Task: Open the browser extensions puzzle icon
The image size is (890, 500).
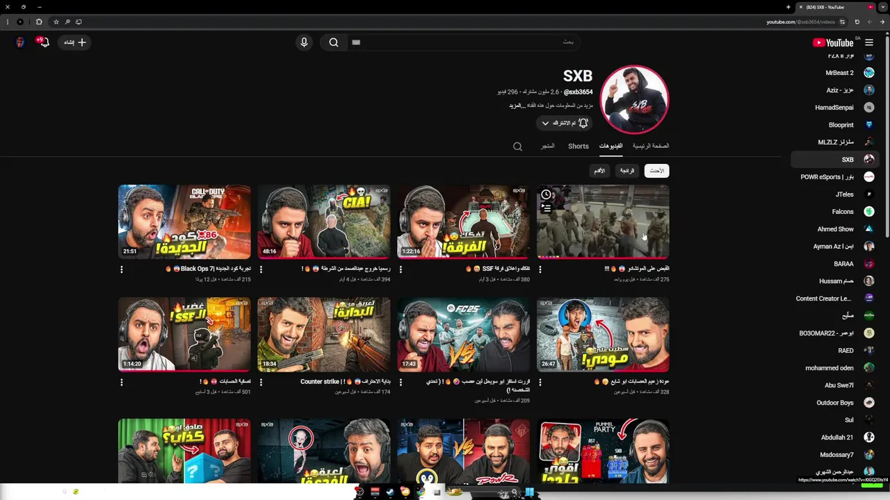Action: pos(39,22)
